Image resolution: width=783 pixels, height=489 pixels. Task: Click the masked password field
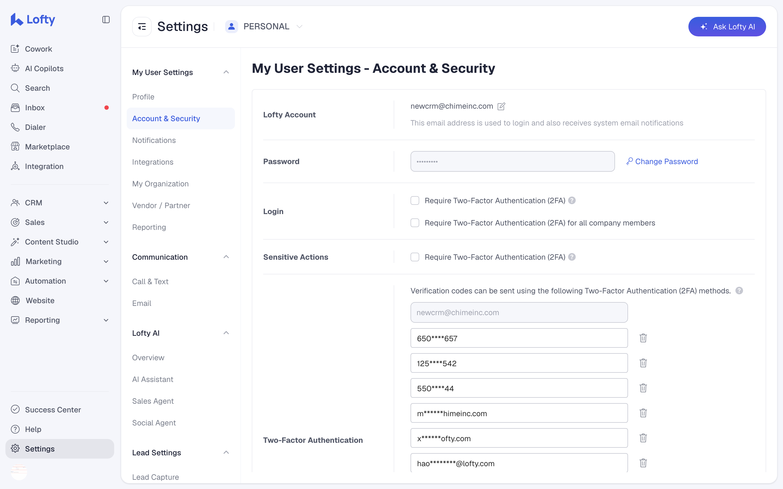pos(512,161)
